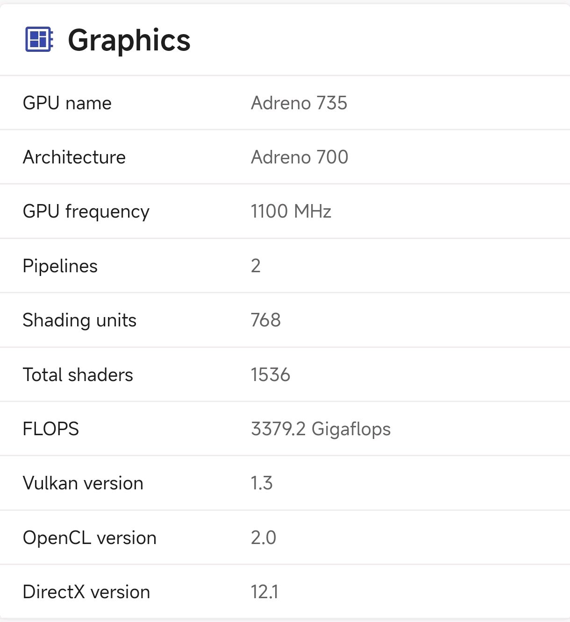Click the Adreno 700 architecture value
This screenshot has width=570, height=622.
[299, 157]
